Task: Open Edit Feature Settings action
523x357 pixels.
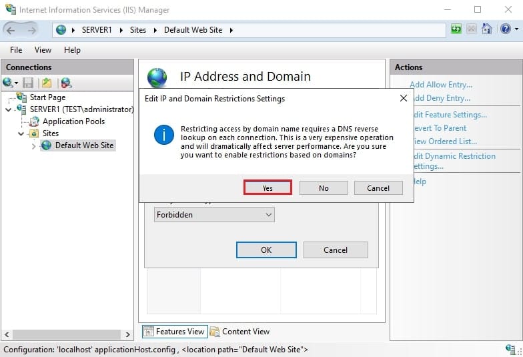Action: tap(450, 115)
